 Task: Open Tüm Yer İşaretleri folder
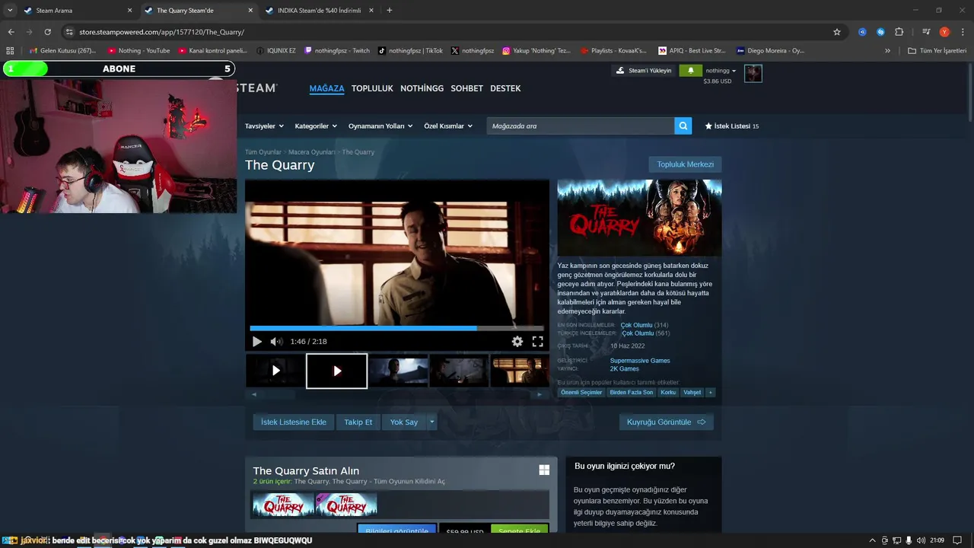pyautogui.click(x=937, y=51)
